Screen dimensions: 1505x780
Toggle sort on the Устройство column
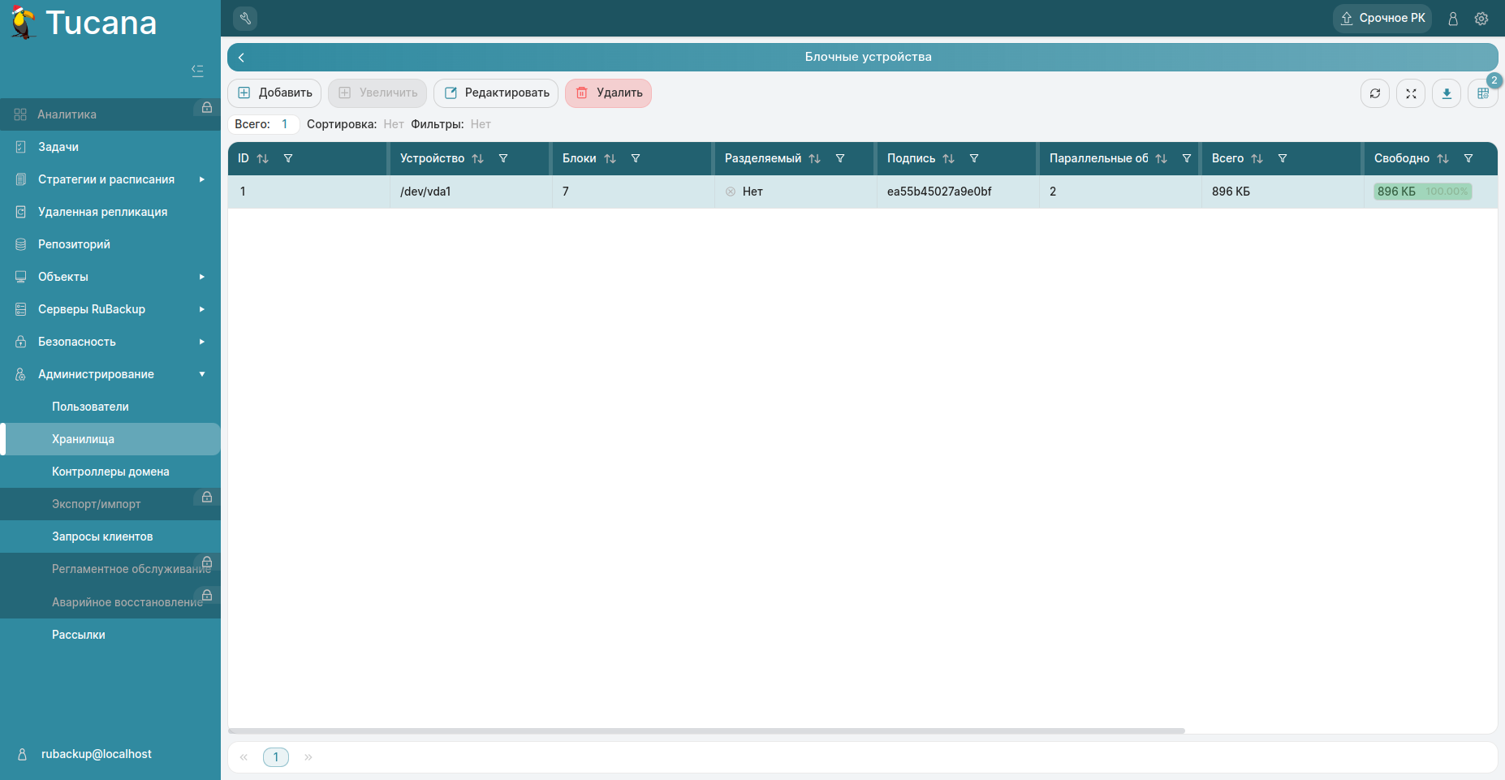click(x=477, y=159)
